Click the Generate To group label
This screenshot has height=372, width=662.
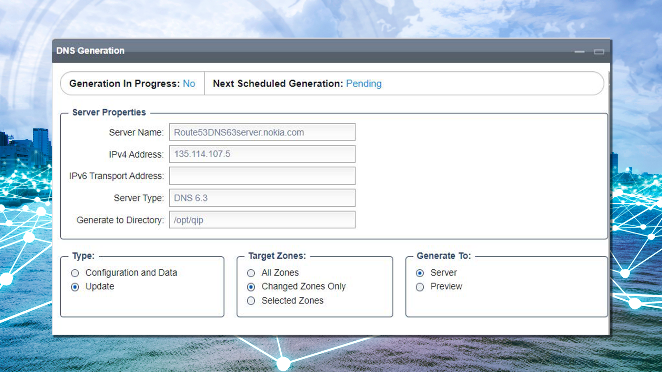(x=443, y=256)
